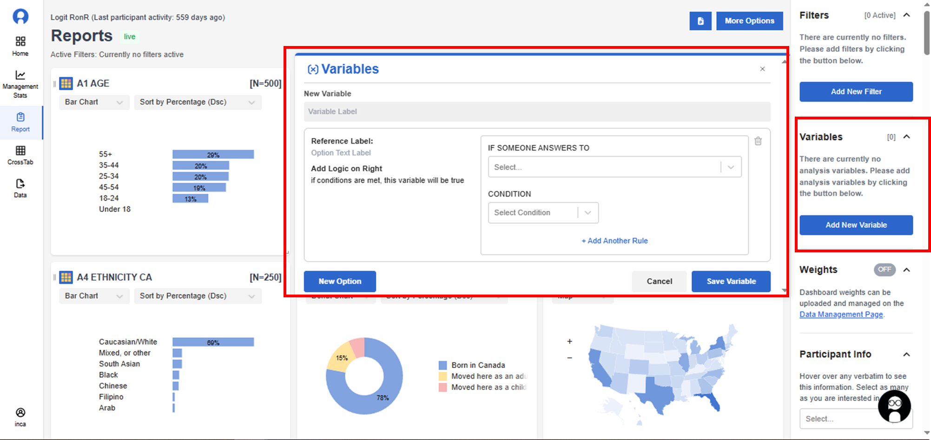Viewport: 931px width, 440px height.
Task: Click the export document icon button
Action: click(700, 21)
